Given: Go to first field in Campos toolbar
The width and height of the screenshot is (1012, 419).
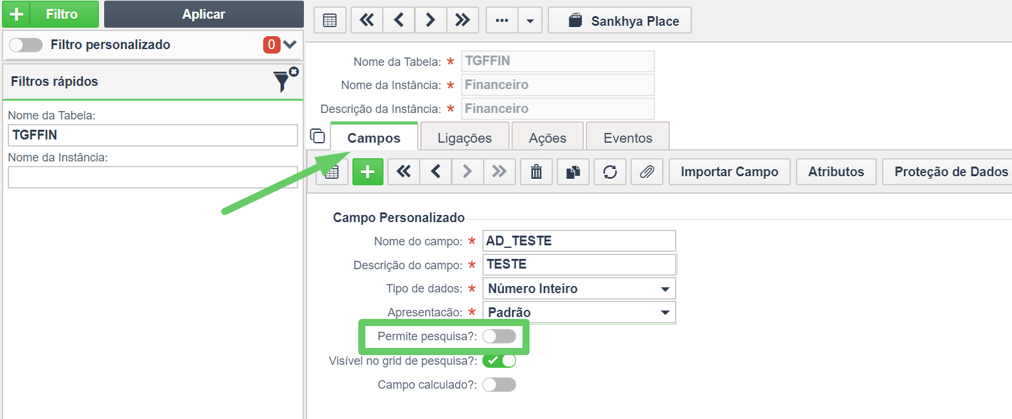Looking at the screenshot, I should click(x=404, y=172).
